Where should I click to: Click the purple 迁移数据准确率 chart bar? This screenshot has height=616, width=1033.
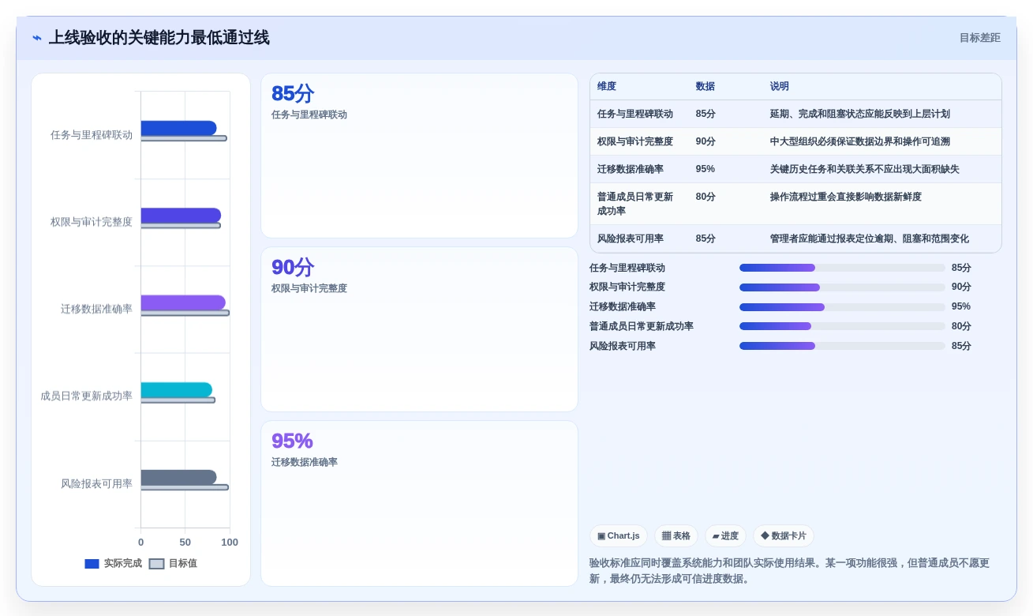[183, 302]
